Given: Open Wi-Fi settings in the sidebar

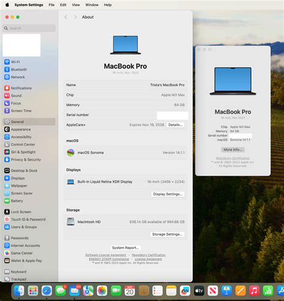Looking at the screenshot, I should pos(12,62).
